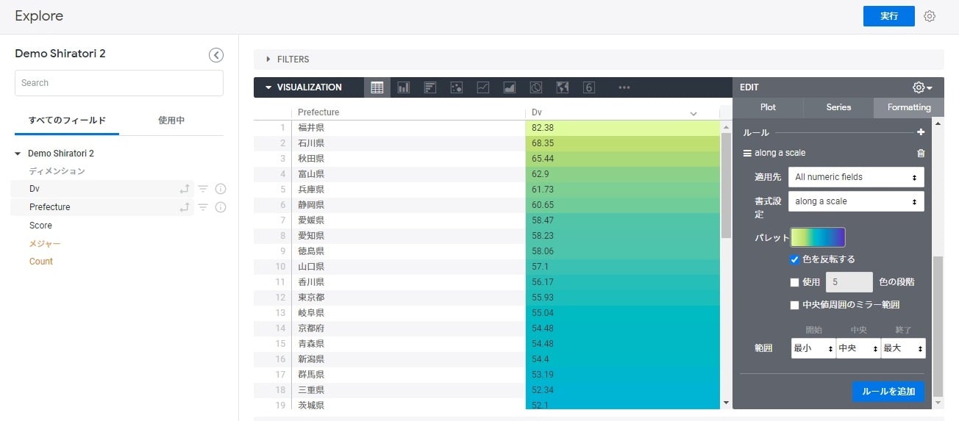This screenshot has width=959, height=421.
Task: Open the パレット color gradient swatch
Action: [818, 237]
